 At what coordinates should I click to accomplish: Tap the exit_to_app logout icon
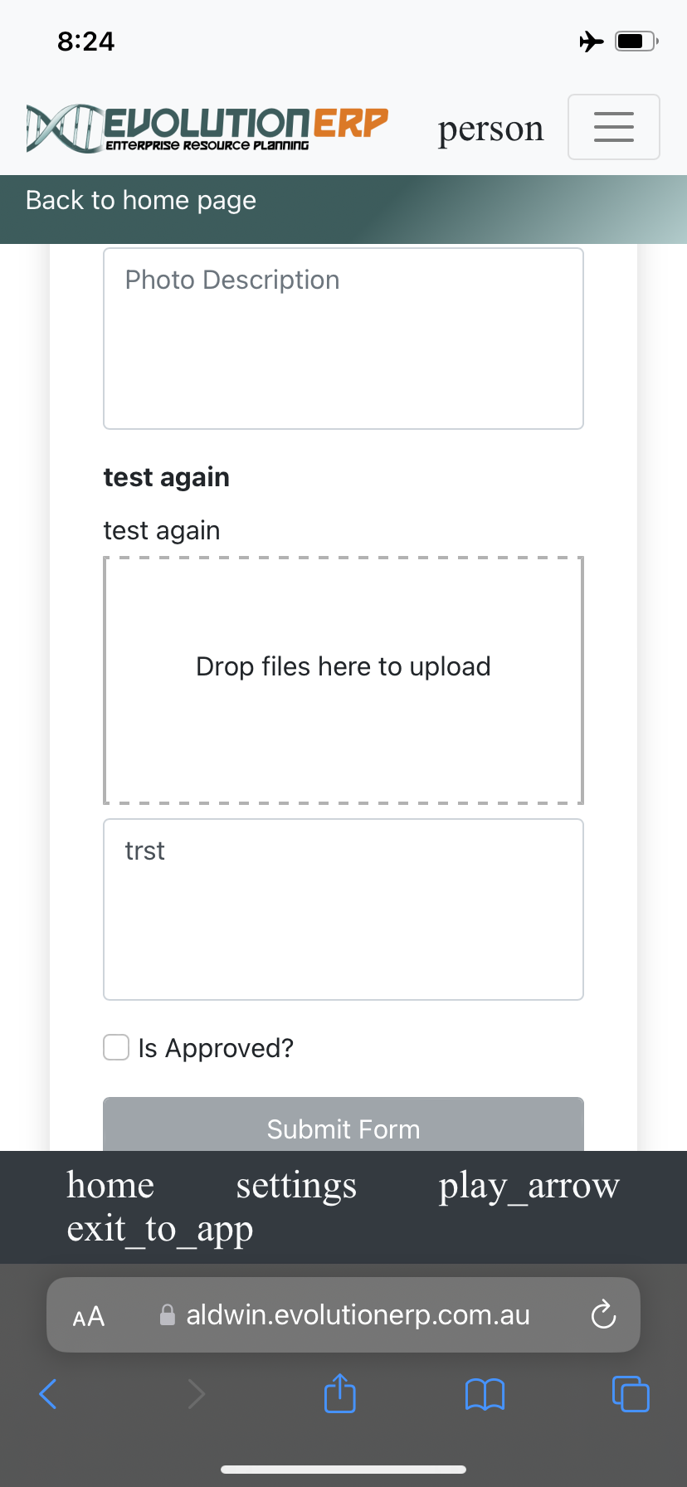(159, 1229)
